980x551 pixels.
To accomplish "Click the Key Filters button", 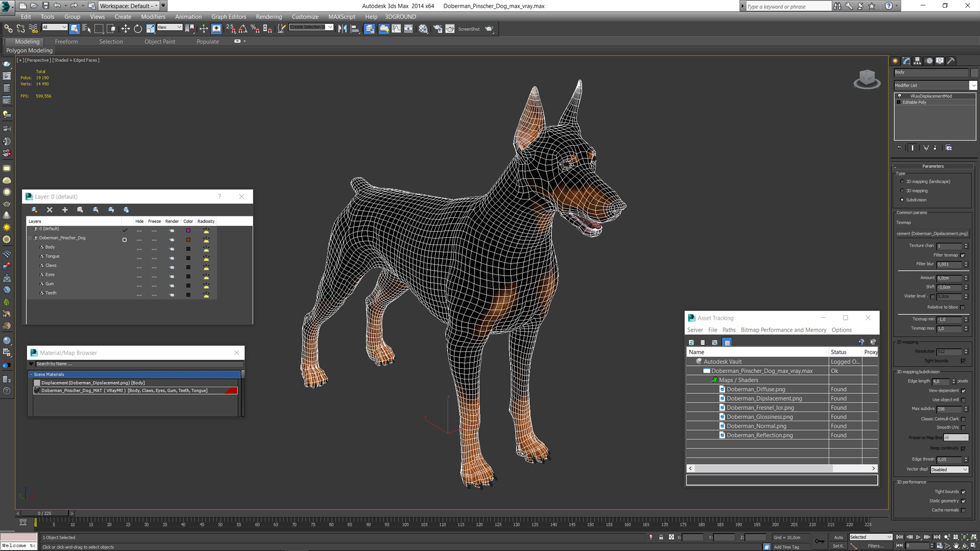I will [875, 546].
